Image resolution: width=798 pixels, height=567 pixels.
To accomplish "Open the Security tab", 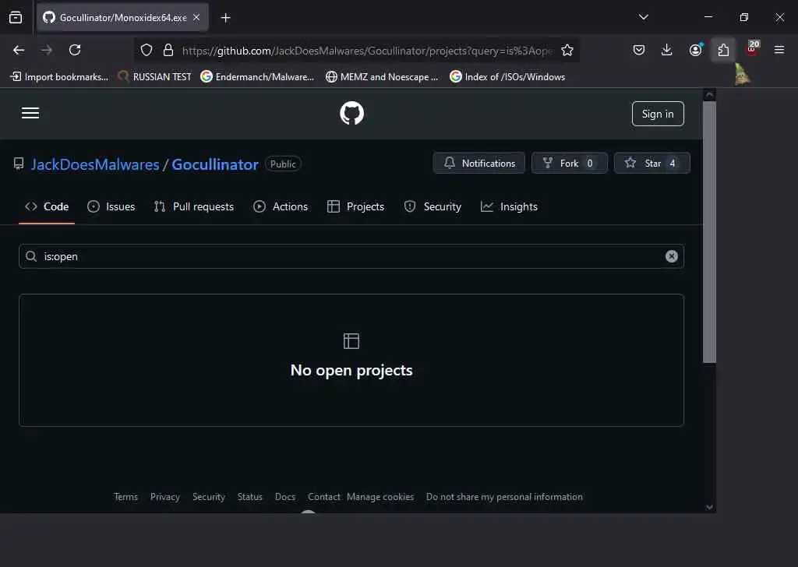I will (433, 206).
